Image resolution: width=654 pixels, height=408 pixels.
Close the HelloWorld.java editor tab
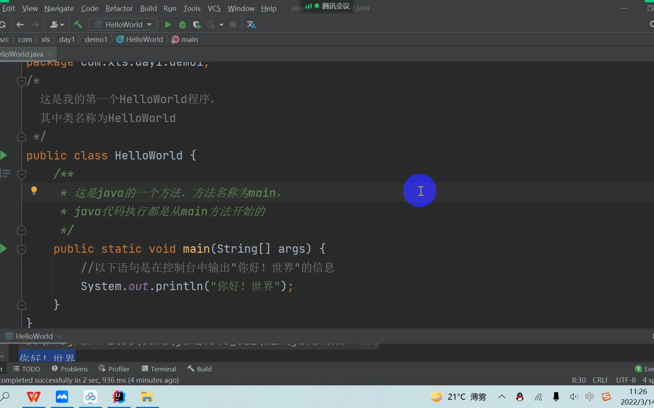[50, 54]
